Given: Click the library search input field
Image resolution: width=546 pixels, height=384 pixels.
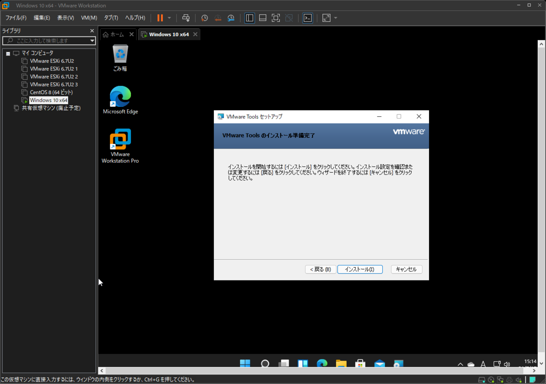Looking at the screenshot, I should tap(49, 40).
